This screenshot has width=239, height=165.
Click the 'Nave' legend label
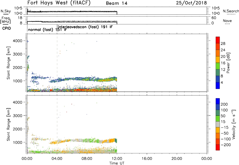pyautogui.click(x=227, y=21)
